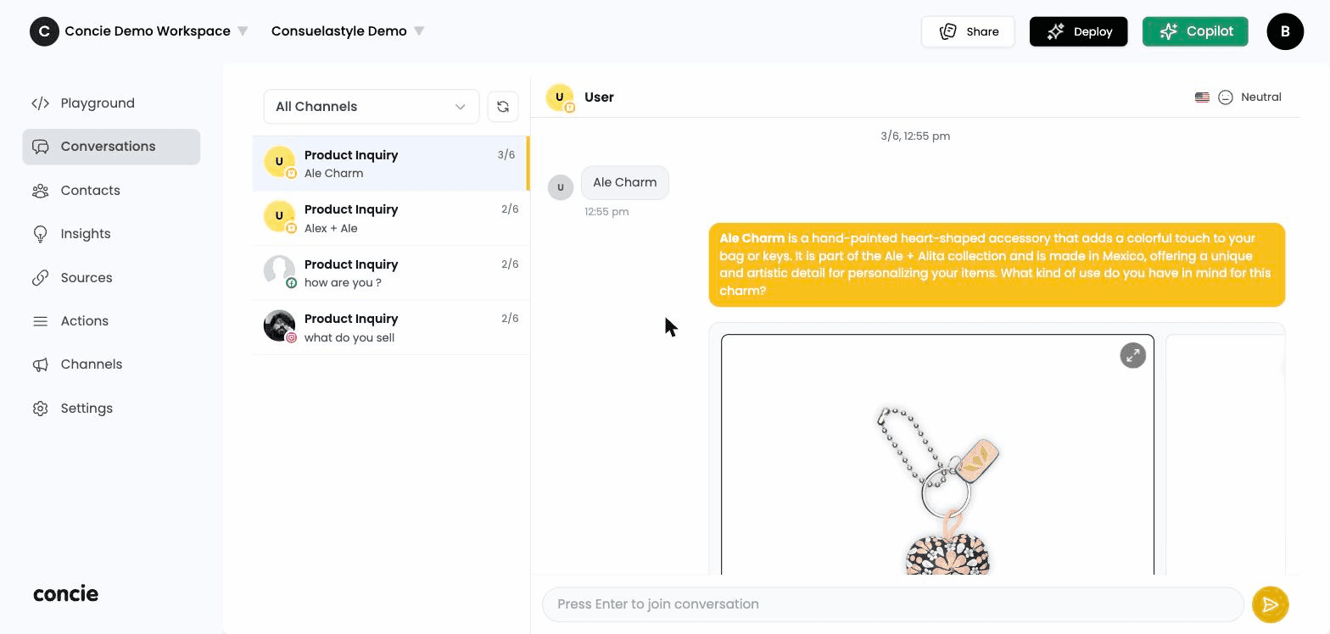The width and height of the screenshot is (1330, 634).
Task: Click the Playground code icon
Action: click(40, 103)
